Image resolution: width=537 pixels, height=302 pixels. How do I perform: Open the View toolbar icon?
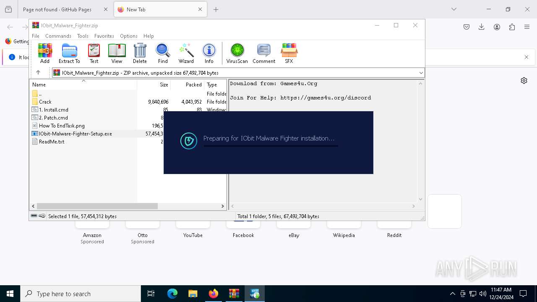point(117,53)
